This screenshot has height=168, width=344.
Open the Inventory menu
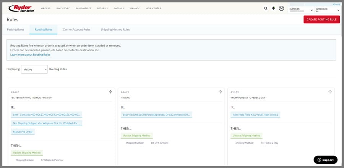click(63, 8)
